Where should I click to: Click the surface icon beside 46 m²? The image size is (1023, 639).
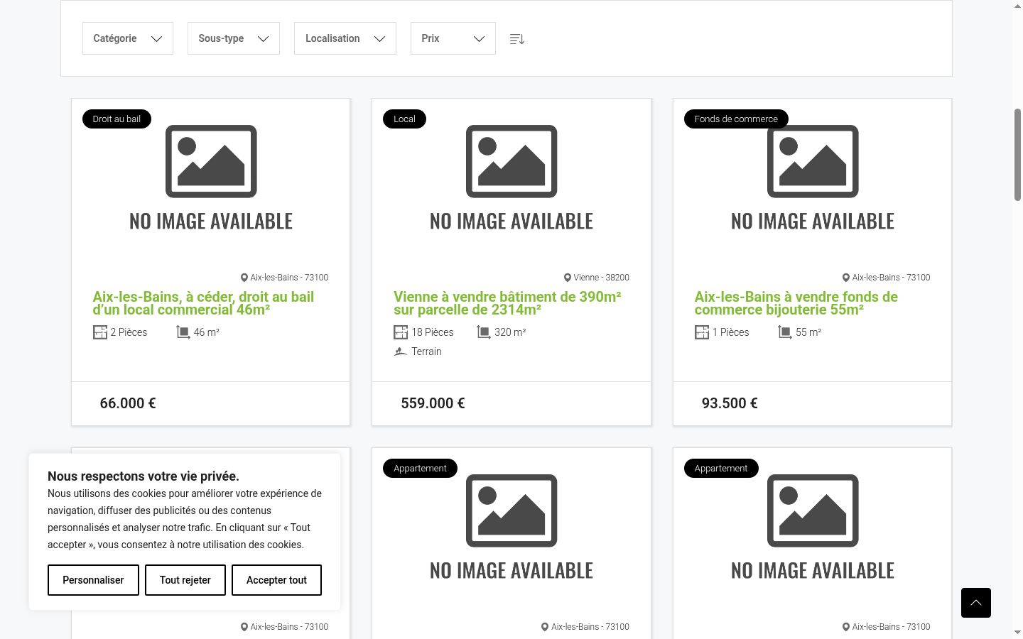[183, 332]
